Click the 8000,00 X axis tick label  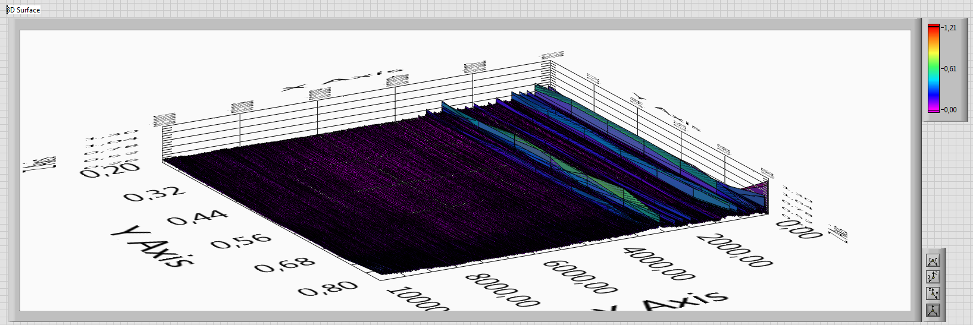(x=503, y=291)
